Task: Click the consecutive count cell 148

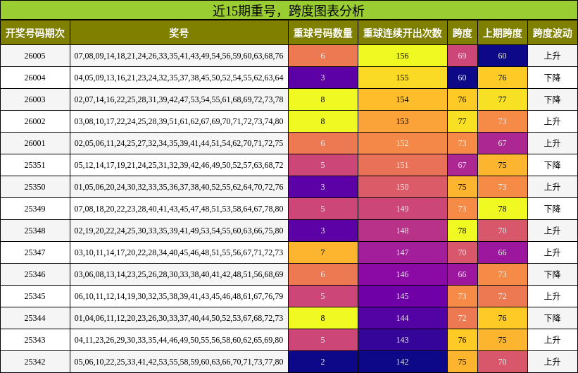Action: [403, 231]
